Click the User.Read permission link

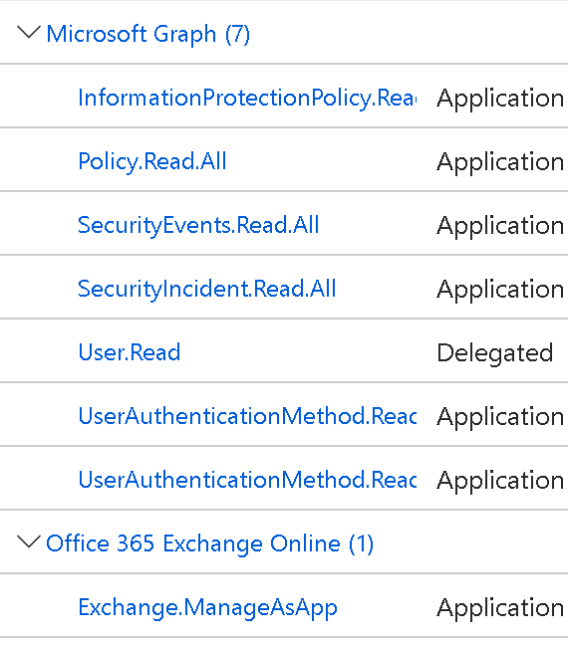130,352
